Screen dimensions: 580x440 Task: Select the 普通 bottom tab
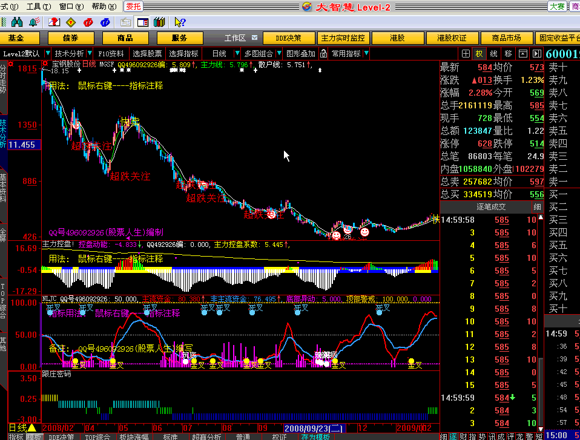click(243, 437)
